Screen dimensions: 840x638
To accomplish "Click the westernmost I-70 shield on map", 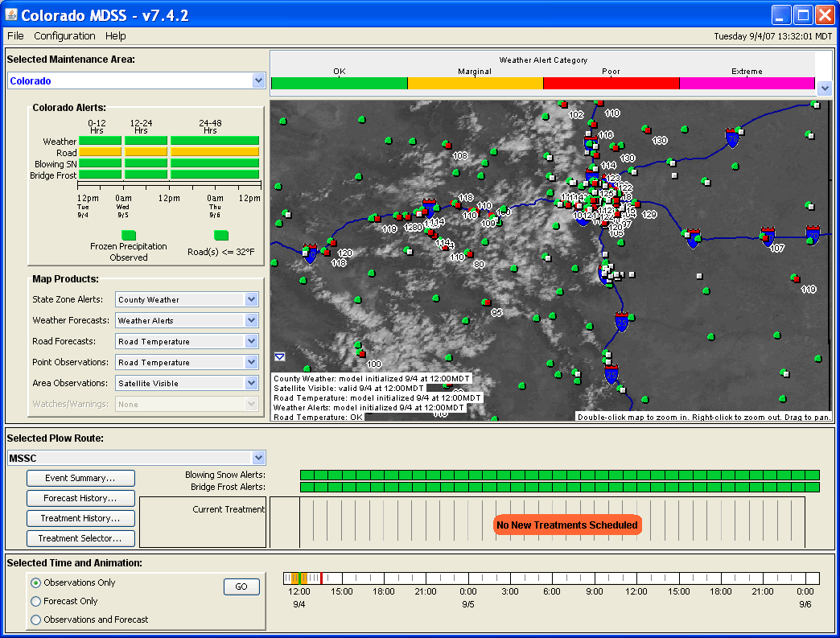I will (x=311, y=253).
